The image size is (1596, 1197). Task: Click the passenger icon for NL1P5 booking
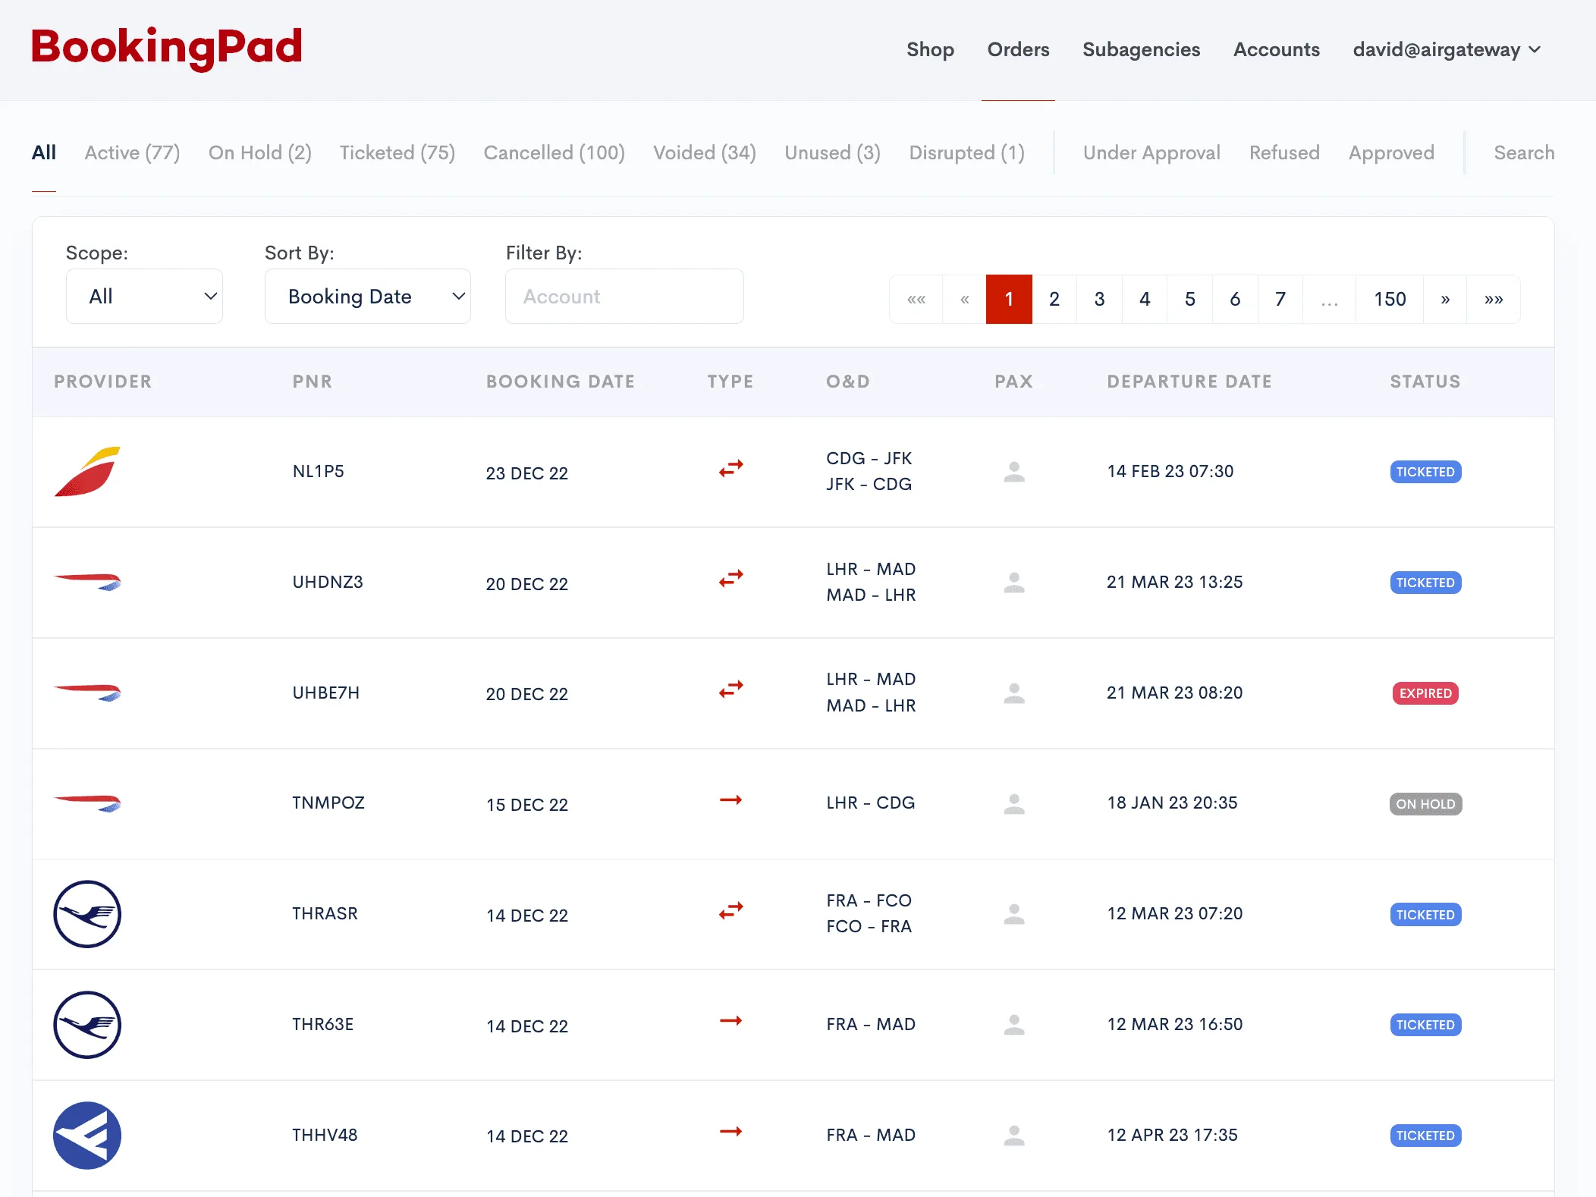coord(1014,472)
